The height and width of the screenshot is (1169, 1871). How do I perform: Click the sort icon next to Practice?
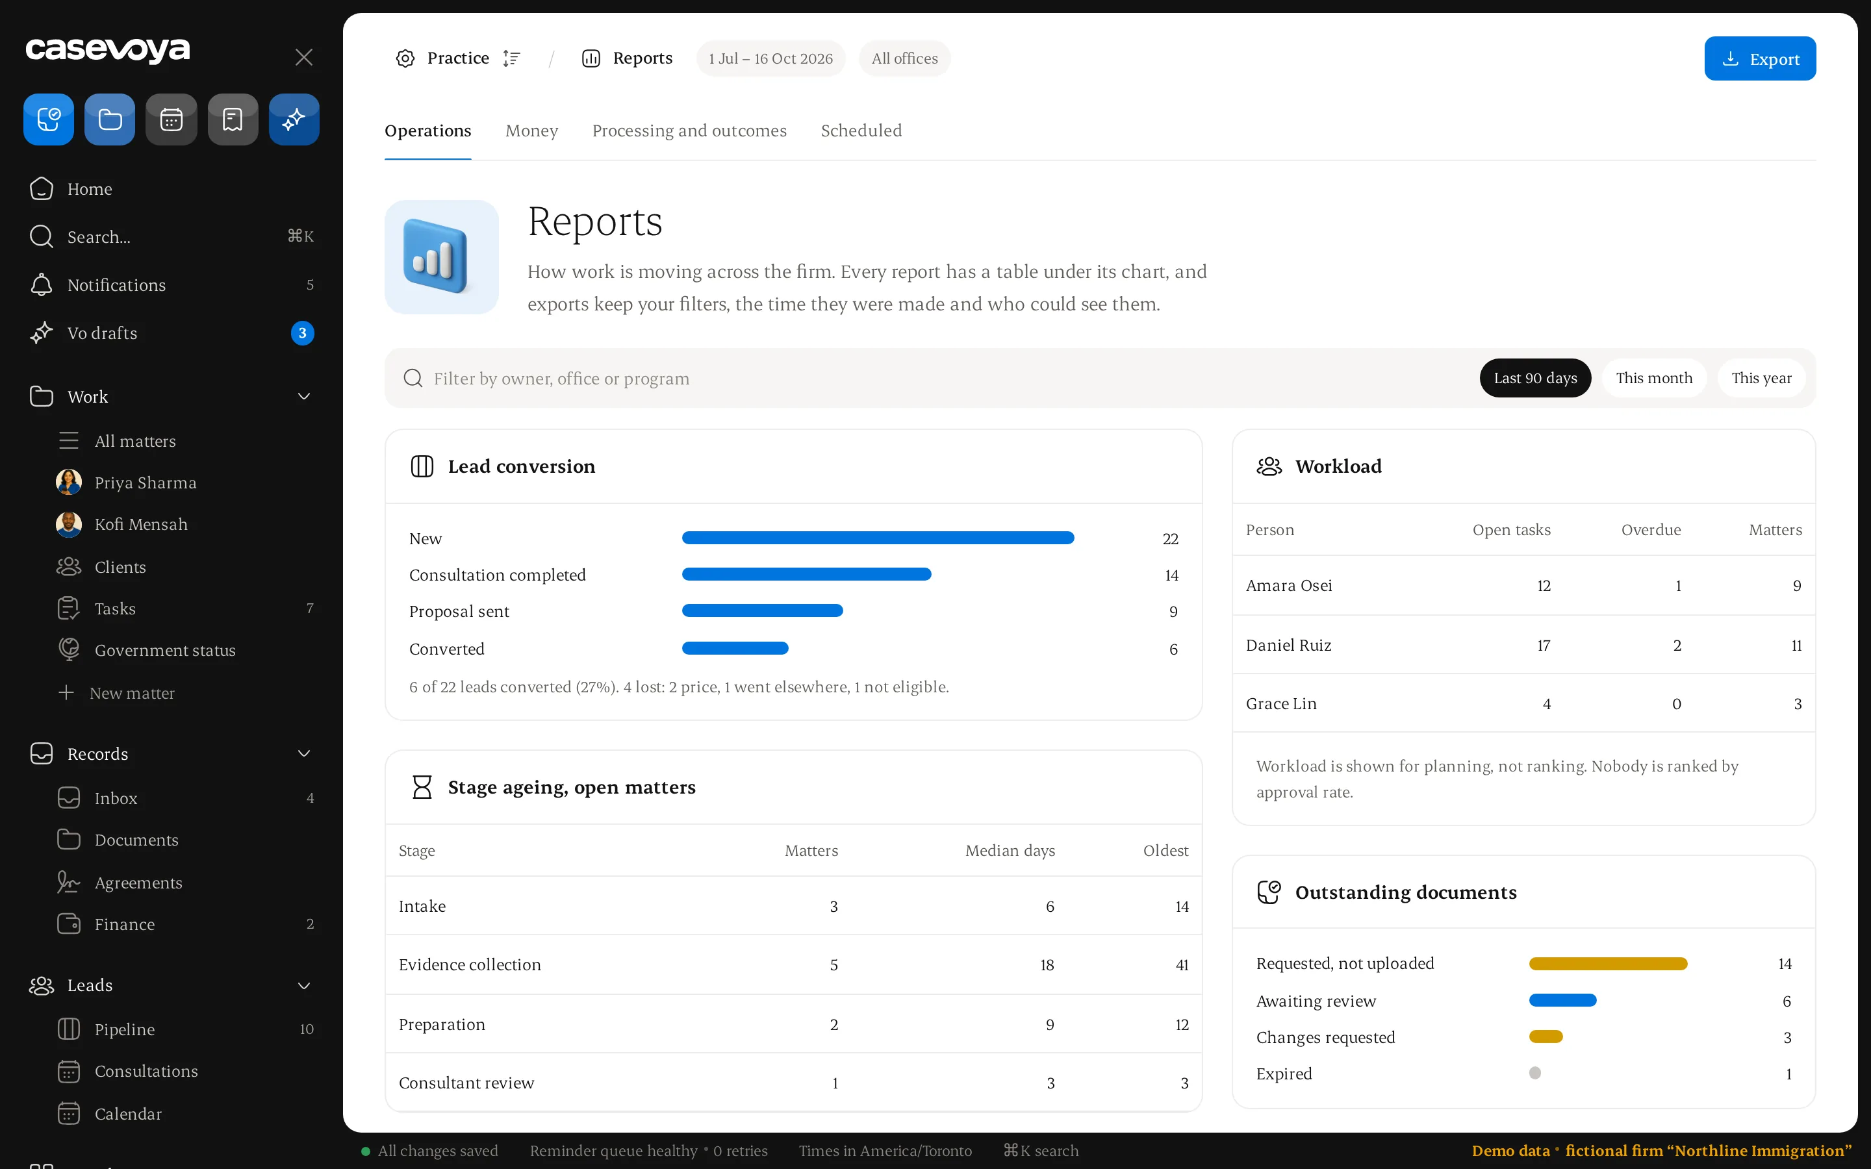click(511, 58)
